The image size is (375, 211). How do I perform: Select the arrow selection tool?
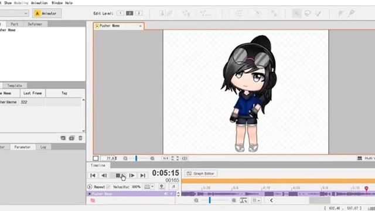296,13
